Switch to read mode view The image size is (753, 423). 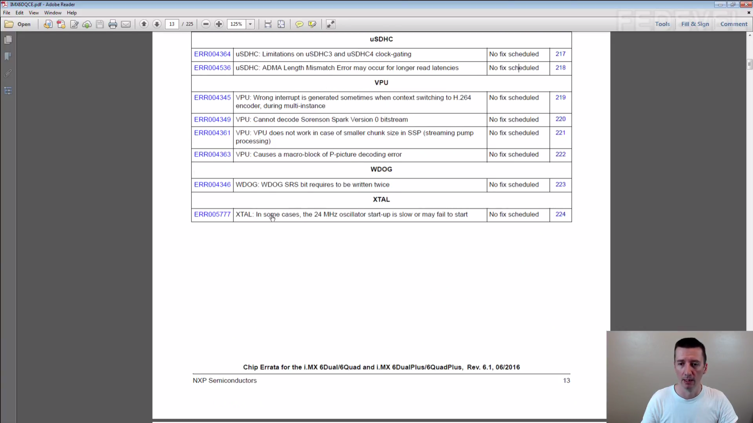[x=331, y=24]
